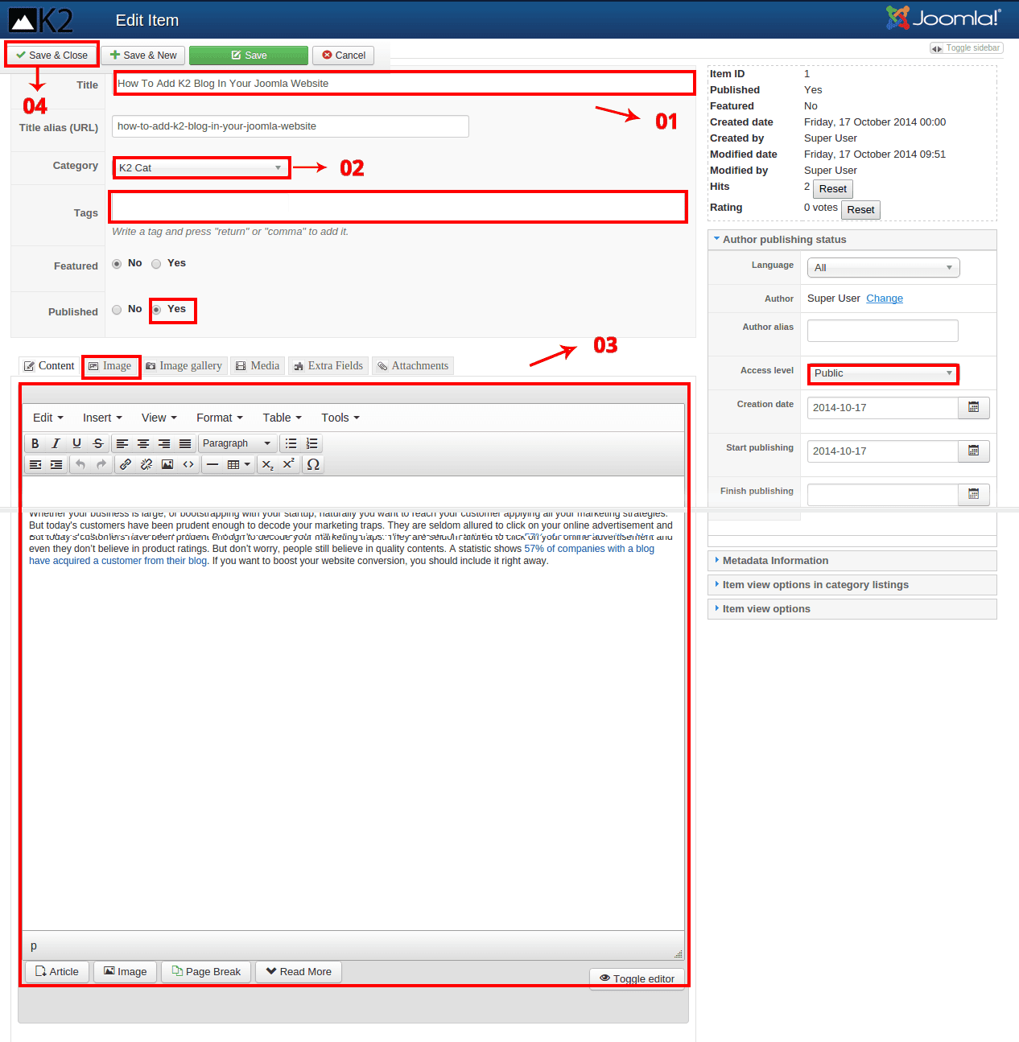
Task: Open the editor Insert menu
Action: pos(102,418)
